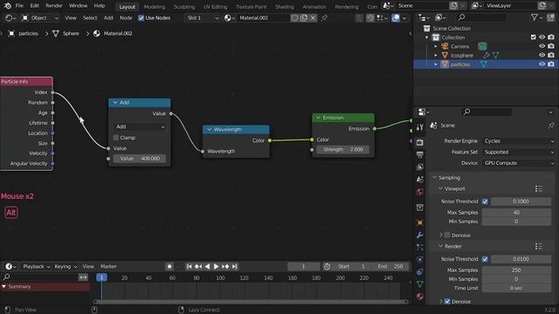Open the Particles properties tab icon
The width and height of the screenshot is (559, 314).
419,247
